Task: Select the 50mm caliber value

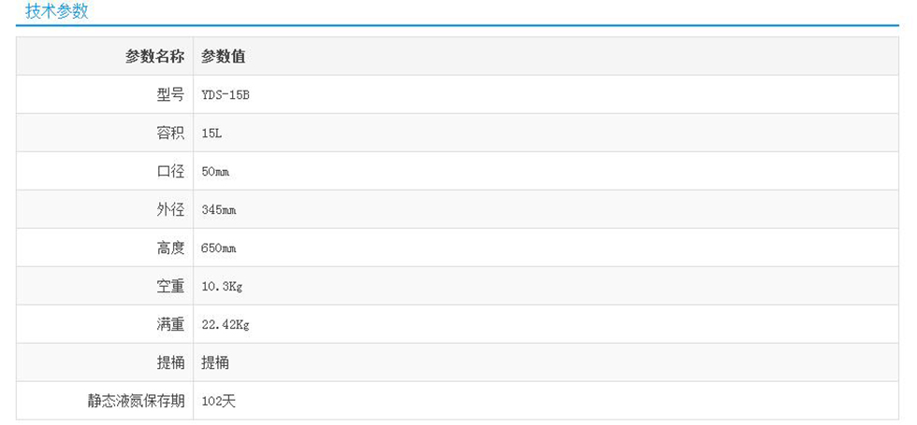Action: [x=216, y=172]
